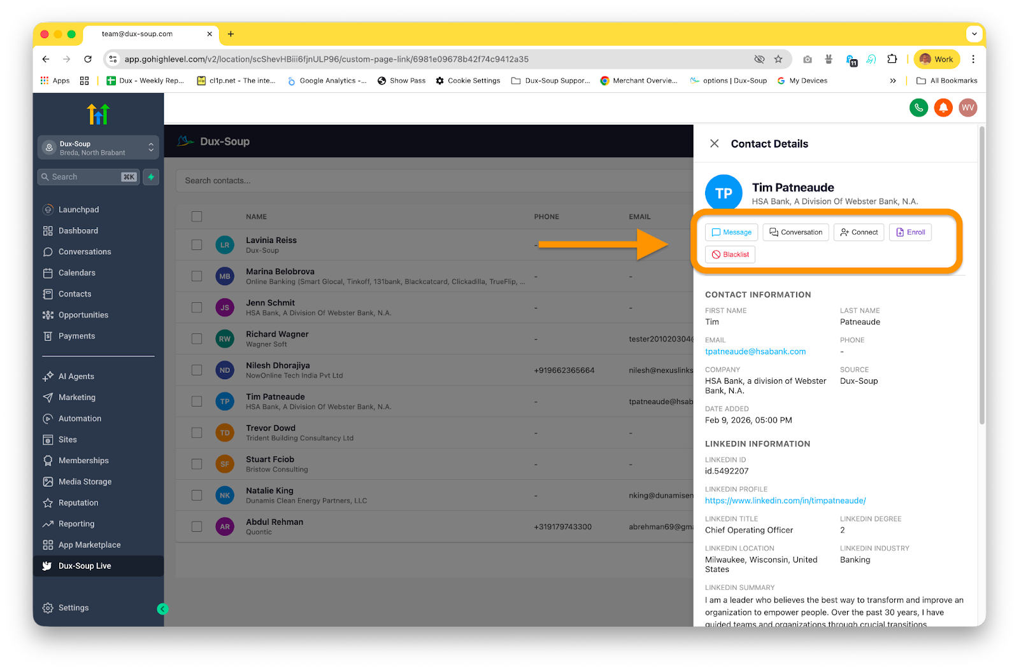Open Calendars section
Screen dimensions: 1019x670
point(77,272)
